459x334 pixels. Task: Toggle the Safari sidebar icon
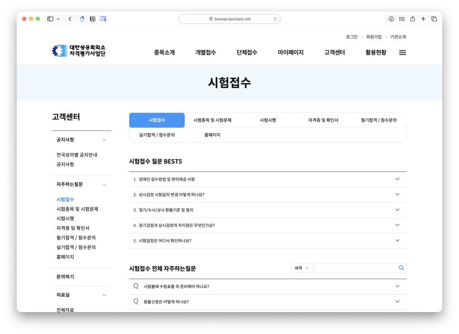click(50, 19)
